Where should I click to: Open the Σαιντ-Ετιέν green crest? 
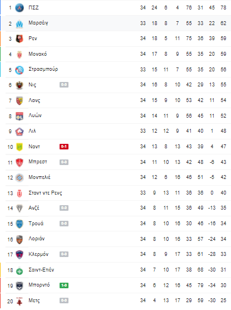click(x=19, y=271)
